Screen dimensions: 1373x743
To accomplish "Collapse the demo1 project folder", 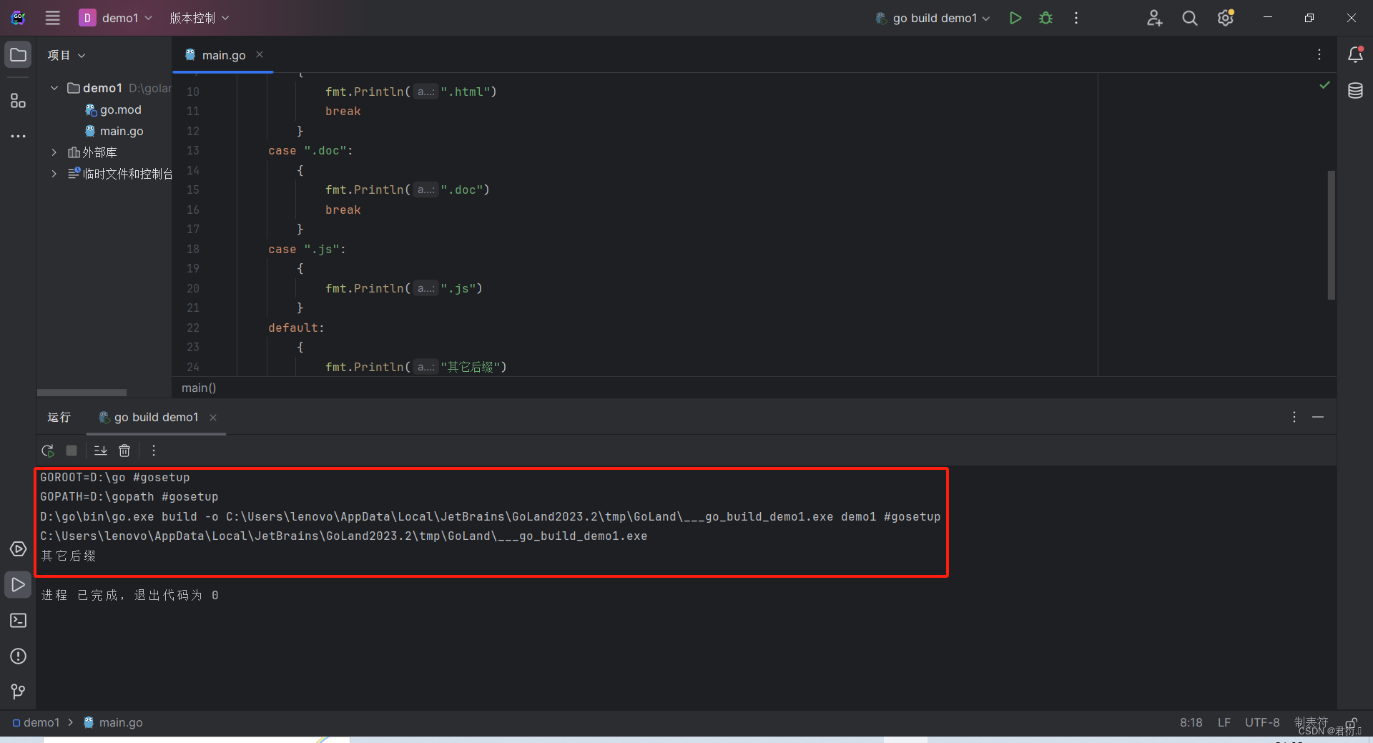I will click(54, 88).
